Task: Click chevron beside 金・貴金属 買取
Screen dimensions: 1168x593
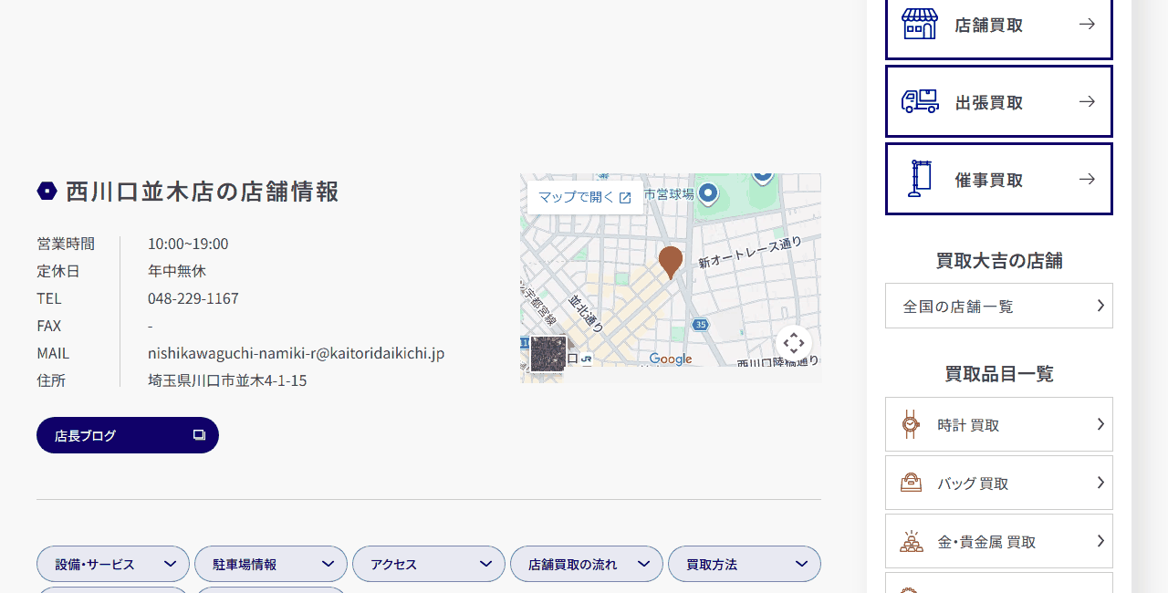Action: click(x=1100, y=541)
